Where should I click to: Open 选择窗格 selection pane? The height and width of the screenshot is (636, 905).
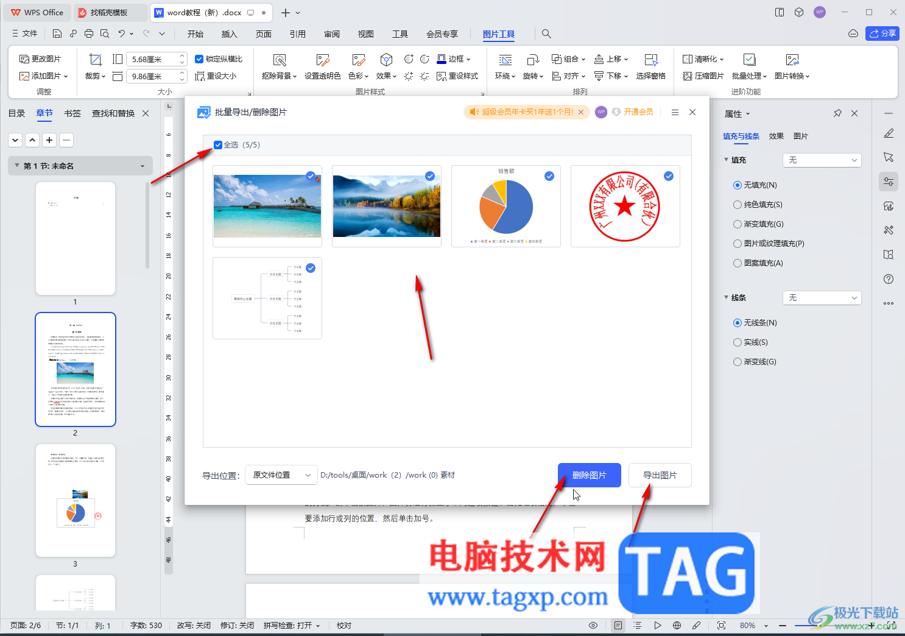(x=651, y=67)
